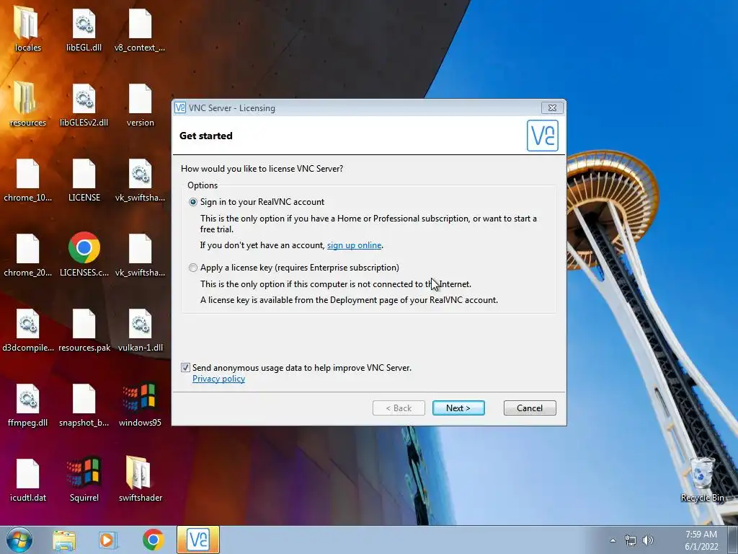The height and width of the screenshot is (554, 738).
Task: Select the Squirrel application icon
Action: point(84,472)
